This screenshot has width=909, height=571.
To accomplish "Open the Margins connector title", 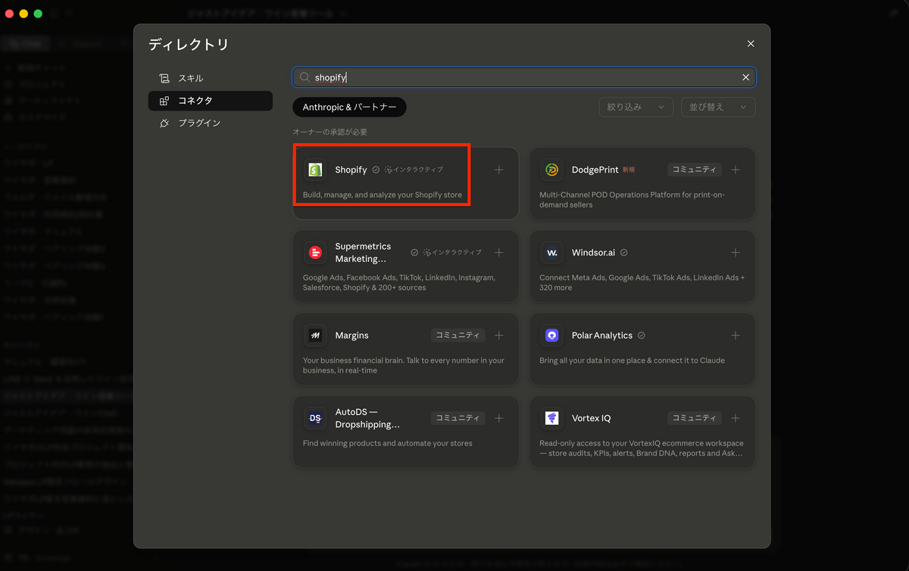I will pyautogui.click(x=351, y=335).
